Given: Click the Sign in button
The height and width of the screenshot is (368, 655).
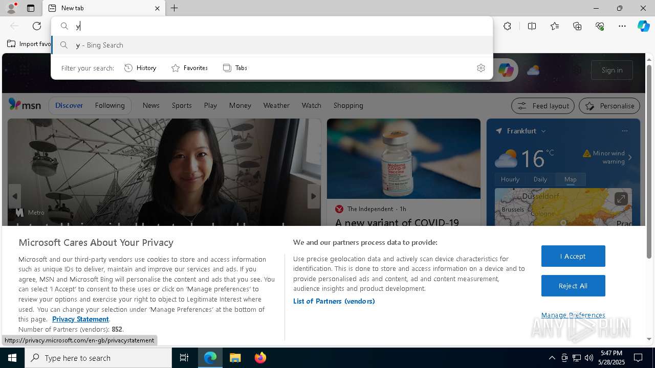Looking at the screenshot, I should (x=612, y=70).
